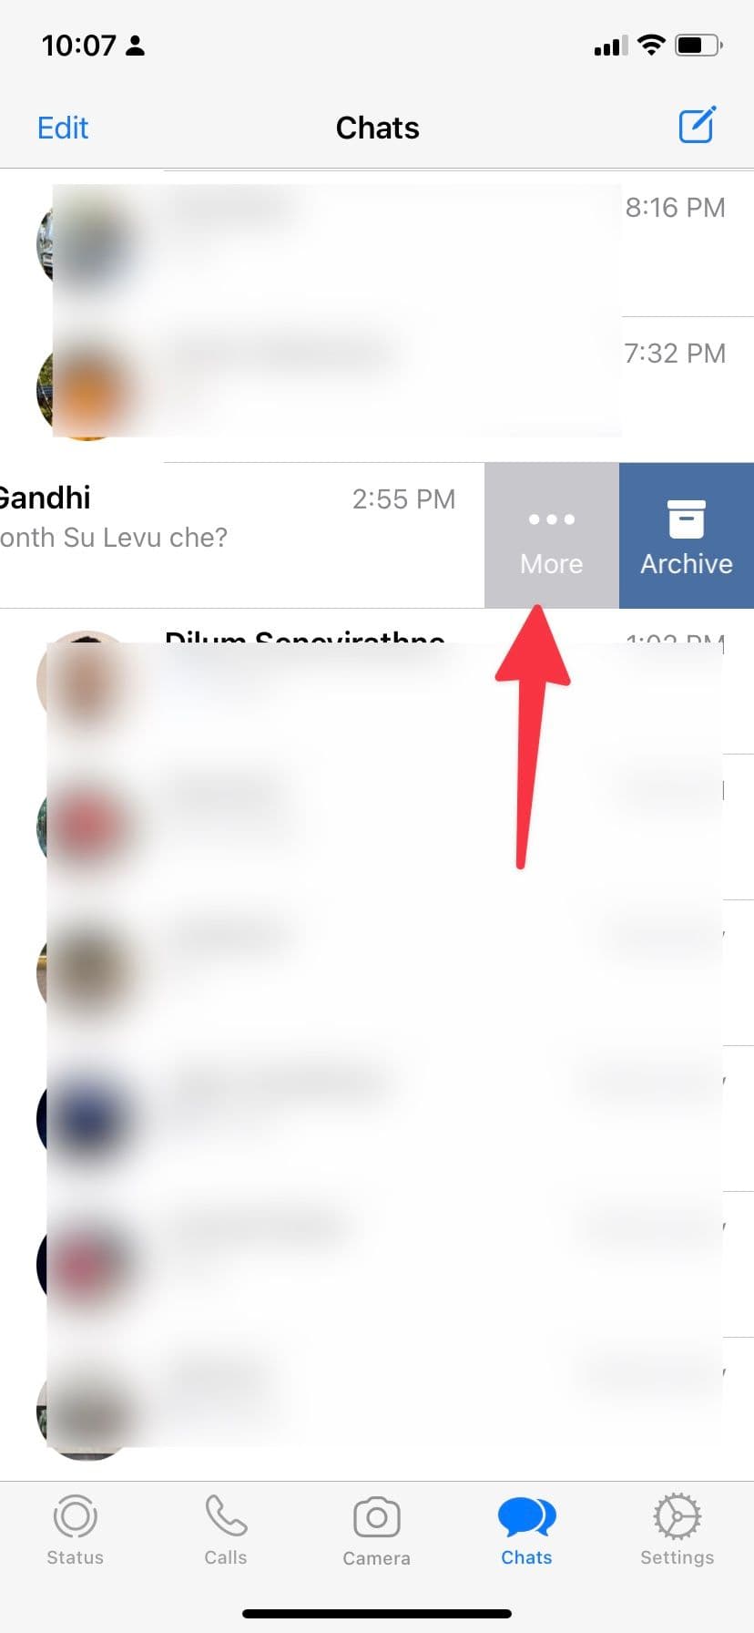The width and height of the screenshot is (754, 1633).
Task: Tap the second chat's orange profile picture
Action: coord(87,390)
